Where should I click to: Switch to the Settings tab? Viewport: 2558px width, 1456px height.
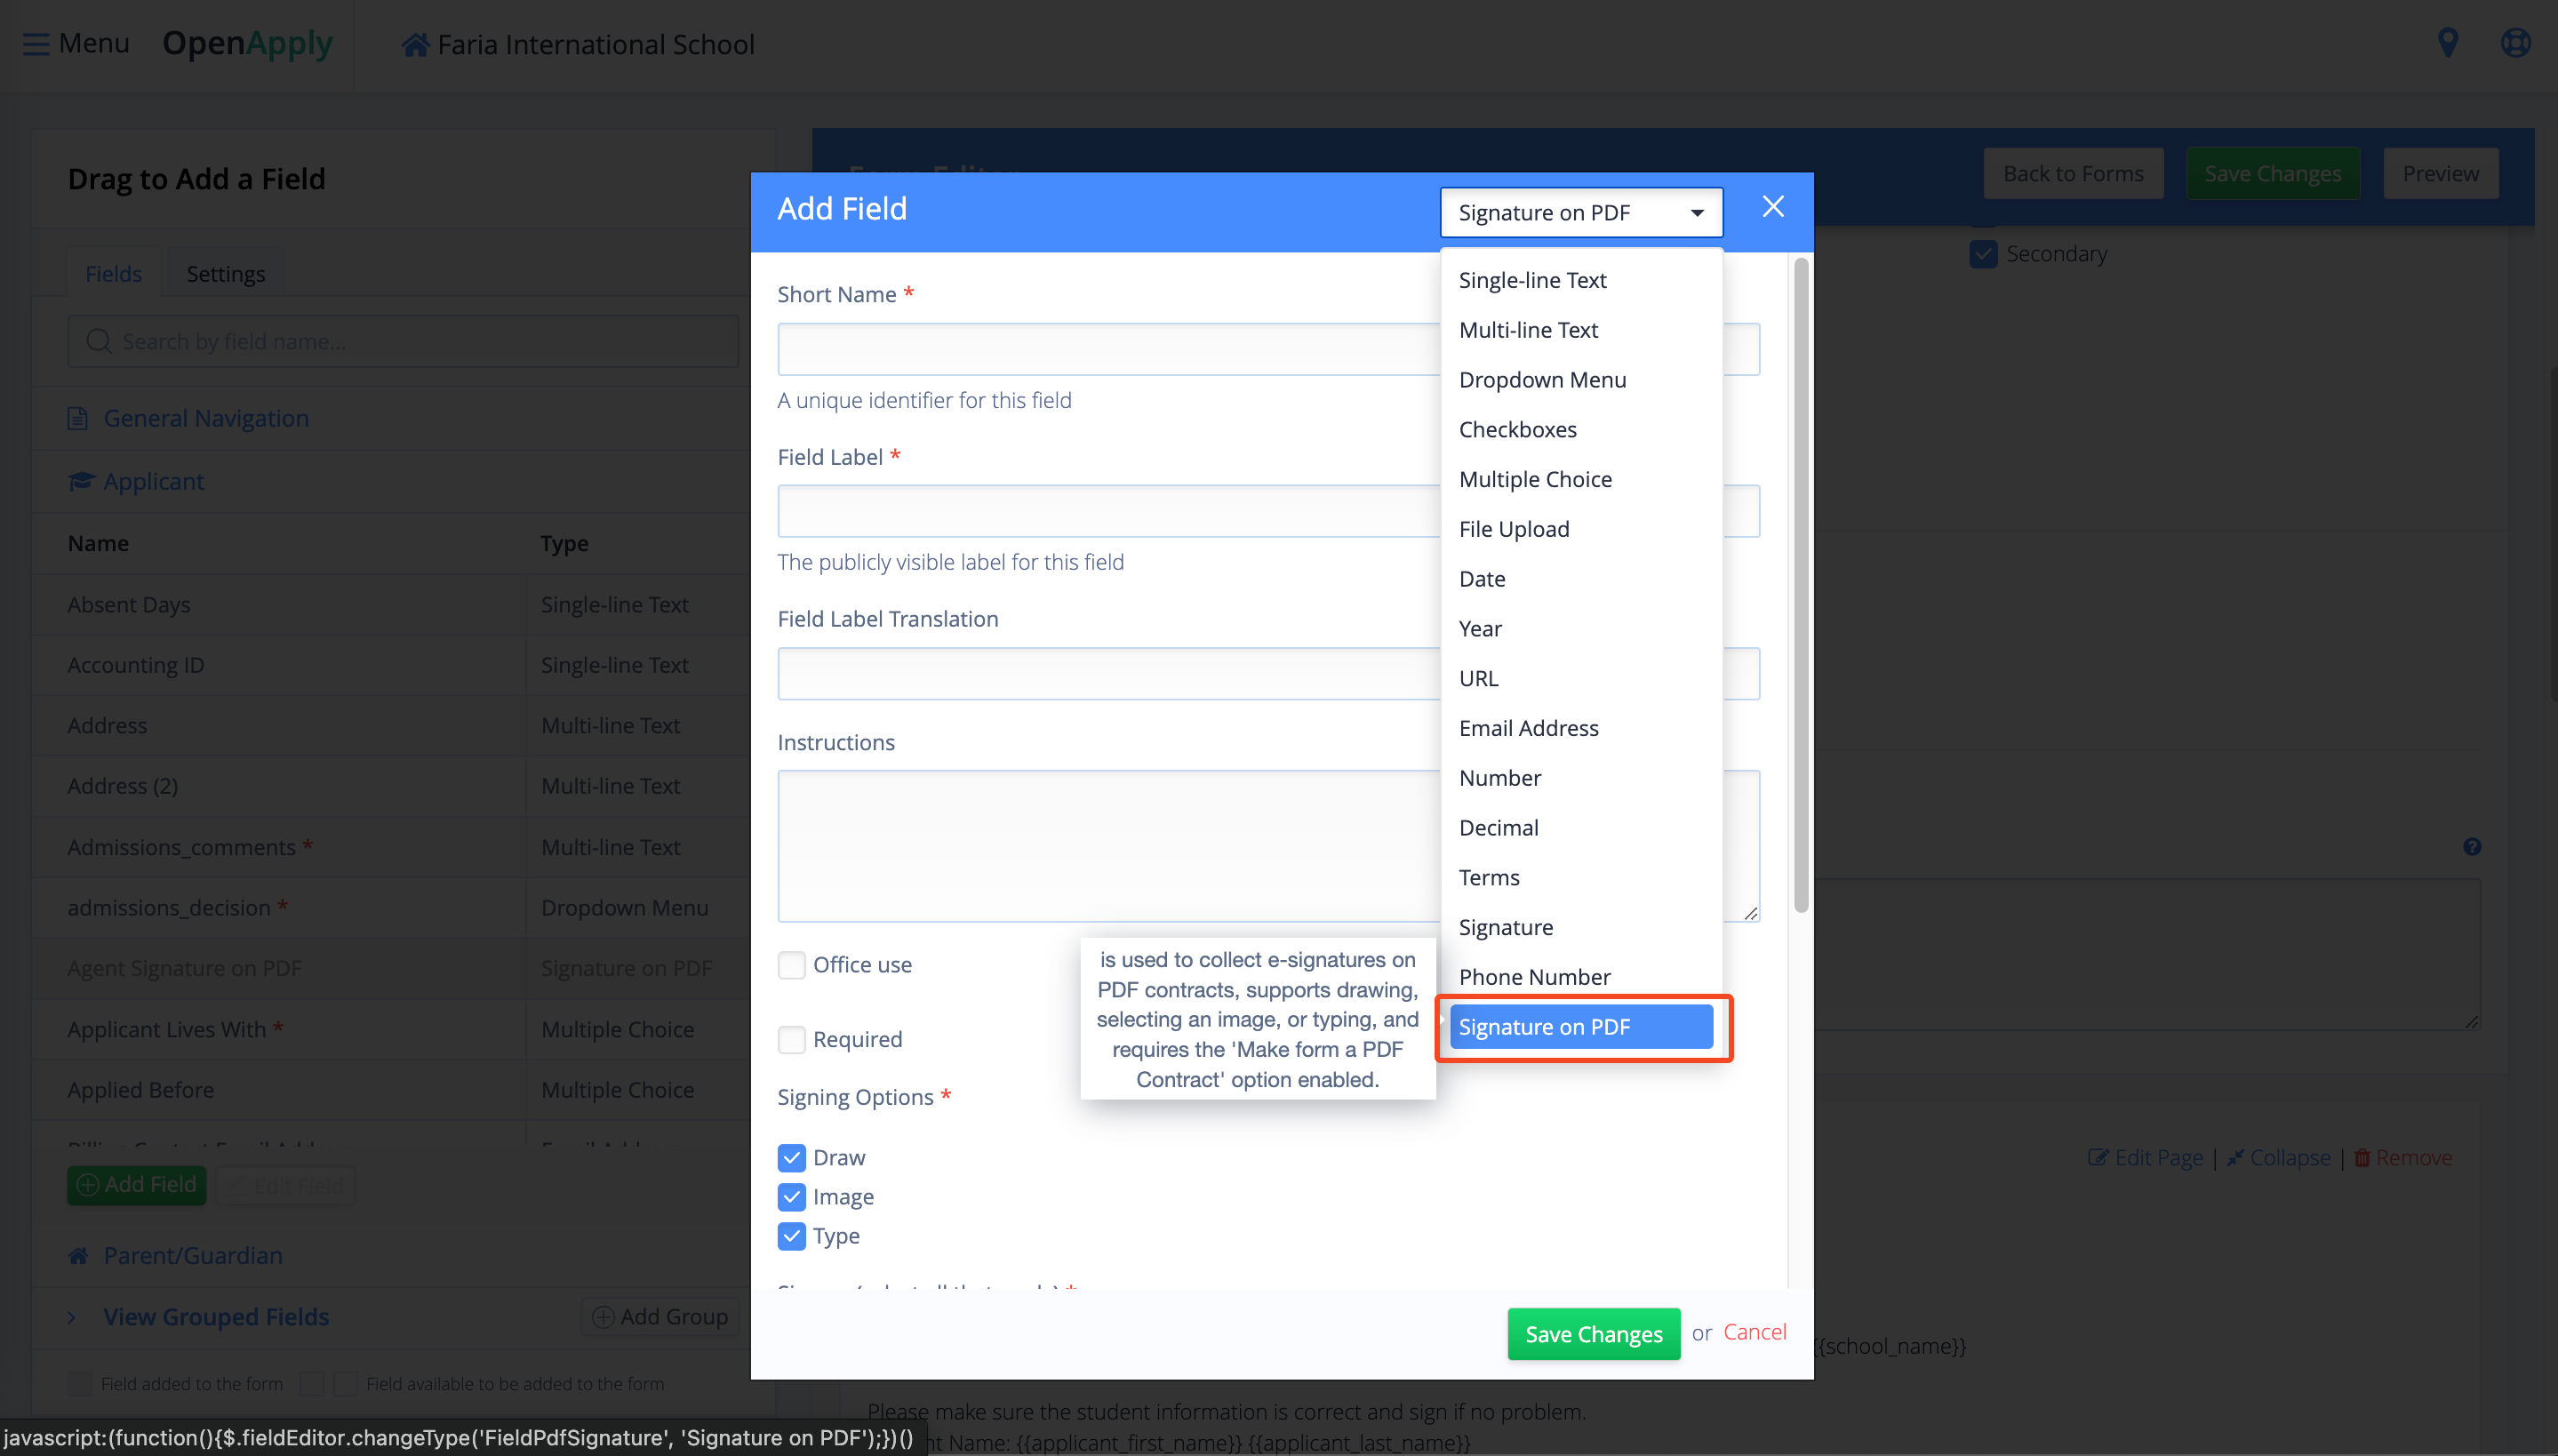(x=226, y=274)
